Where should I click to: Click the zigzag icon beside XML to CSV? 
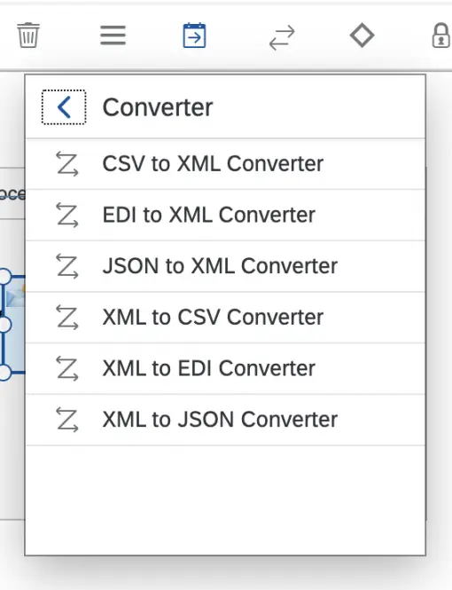pos(67,318)
